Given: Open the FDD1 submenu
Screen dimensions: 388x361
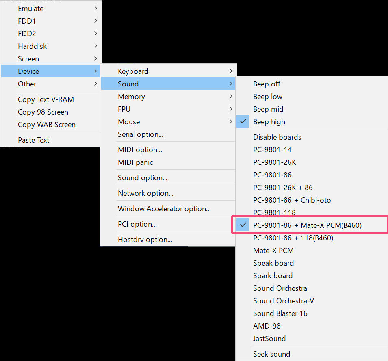Looking at the screenshot, I should (x=51, y=21).
